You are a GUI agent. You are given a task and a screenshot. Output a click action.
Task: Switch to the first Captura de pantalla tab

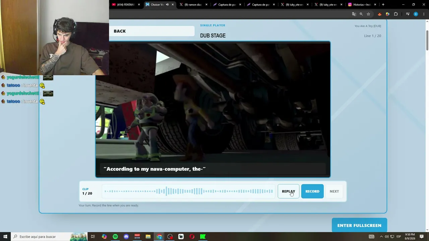227,5
